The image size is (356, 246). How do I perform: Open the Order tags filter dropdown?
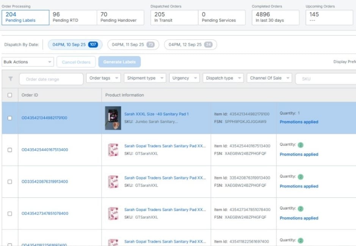[x=104, y=78]
